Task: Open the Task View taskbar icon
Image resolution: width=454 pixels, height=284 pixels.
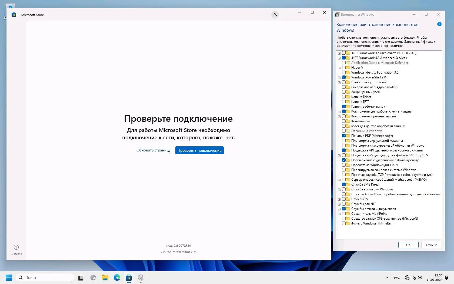Action: coord(81,278)
